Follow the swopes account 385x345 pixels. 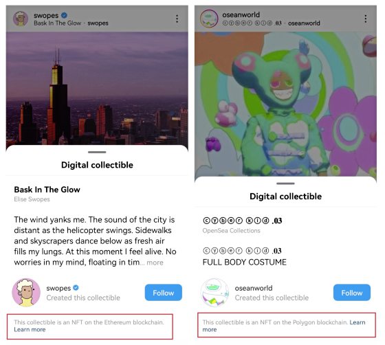tap(164, 293)
